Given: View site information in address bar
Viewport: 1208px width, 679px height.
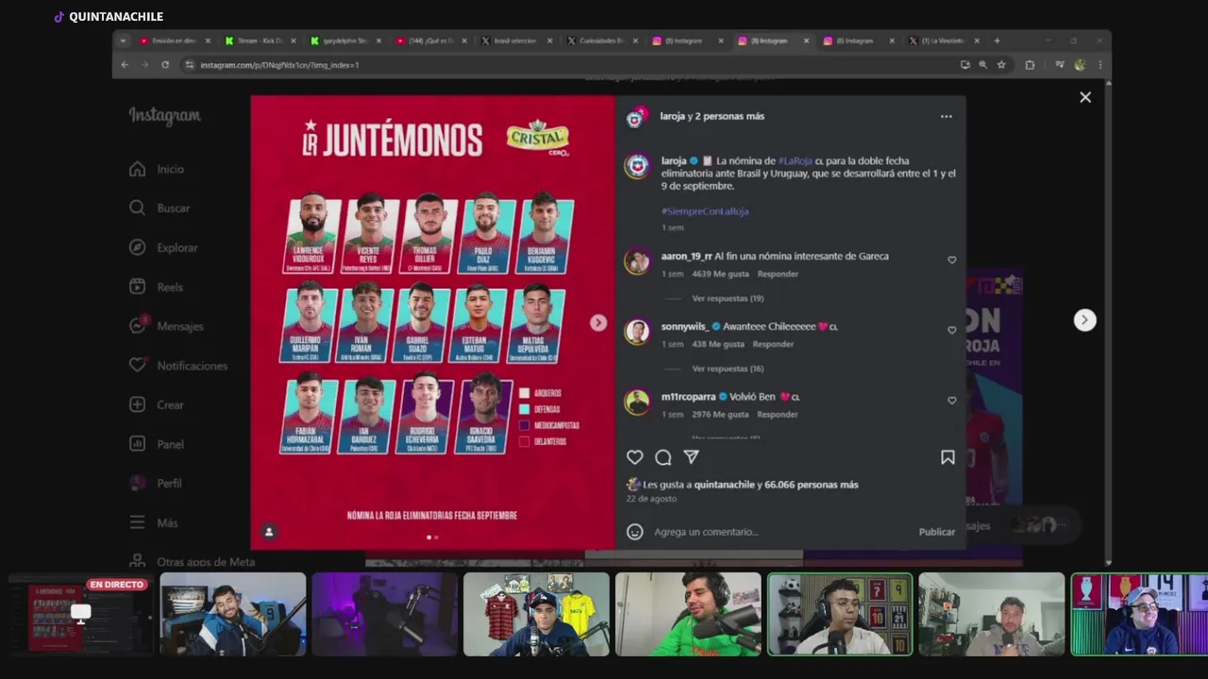Looking at the screenshot, I should coord(189,65).
